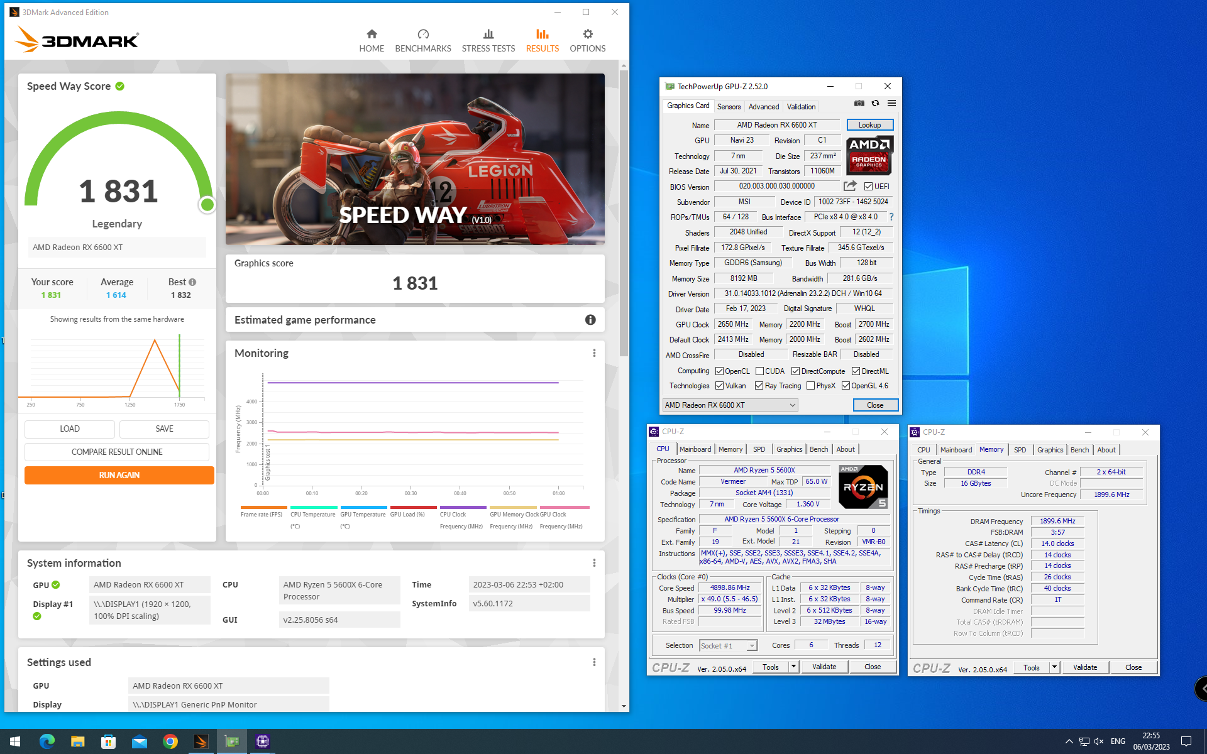The height and width of the screenshot is (754, 1207).
Task: Click the Frame rate (FPS) orange legend swatch
Action: coord(263,507)
